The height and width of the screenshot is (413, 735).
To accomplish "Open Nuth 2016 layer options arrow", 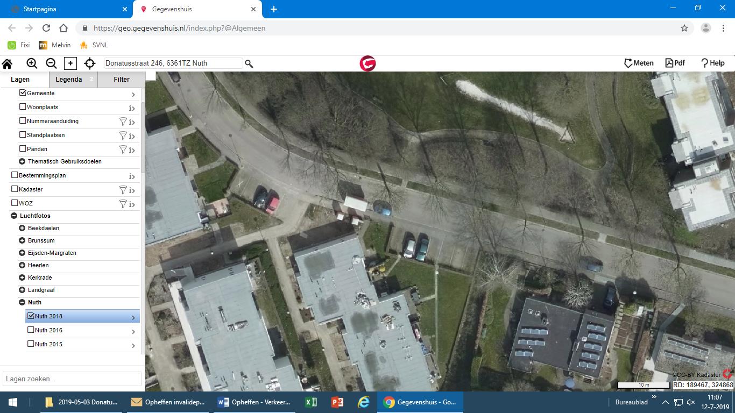I will coord(133,331).
